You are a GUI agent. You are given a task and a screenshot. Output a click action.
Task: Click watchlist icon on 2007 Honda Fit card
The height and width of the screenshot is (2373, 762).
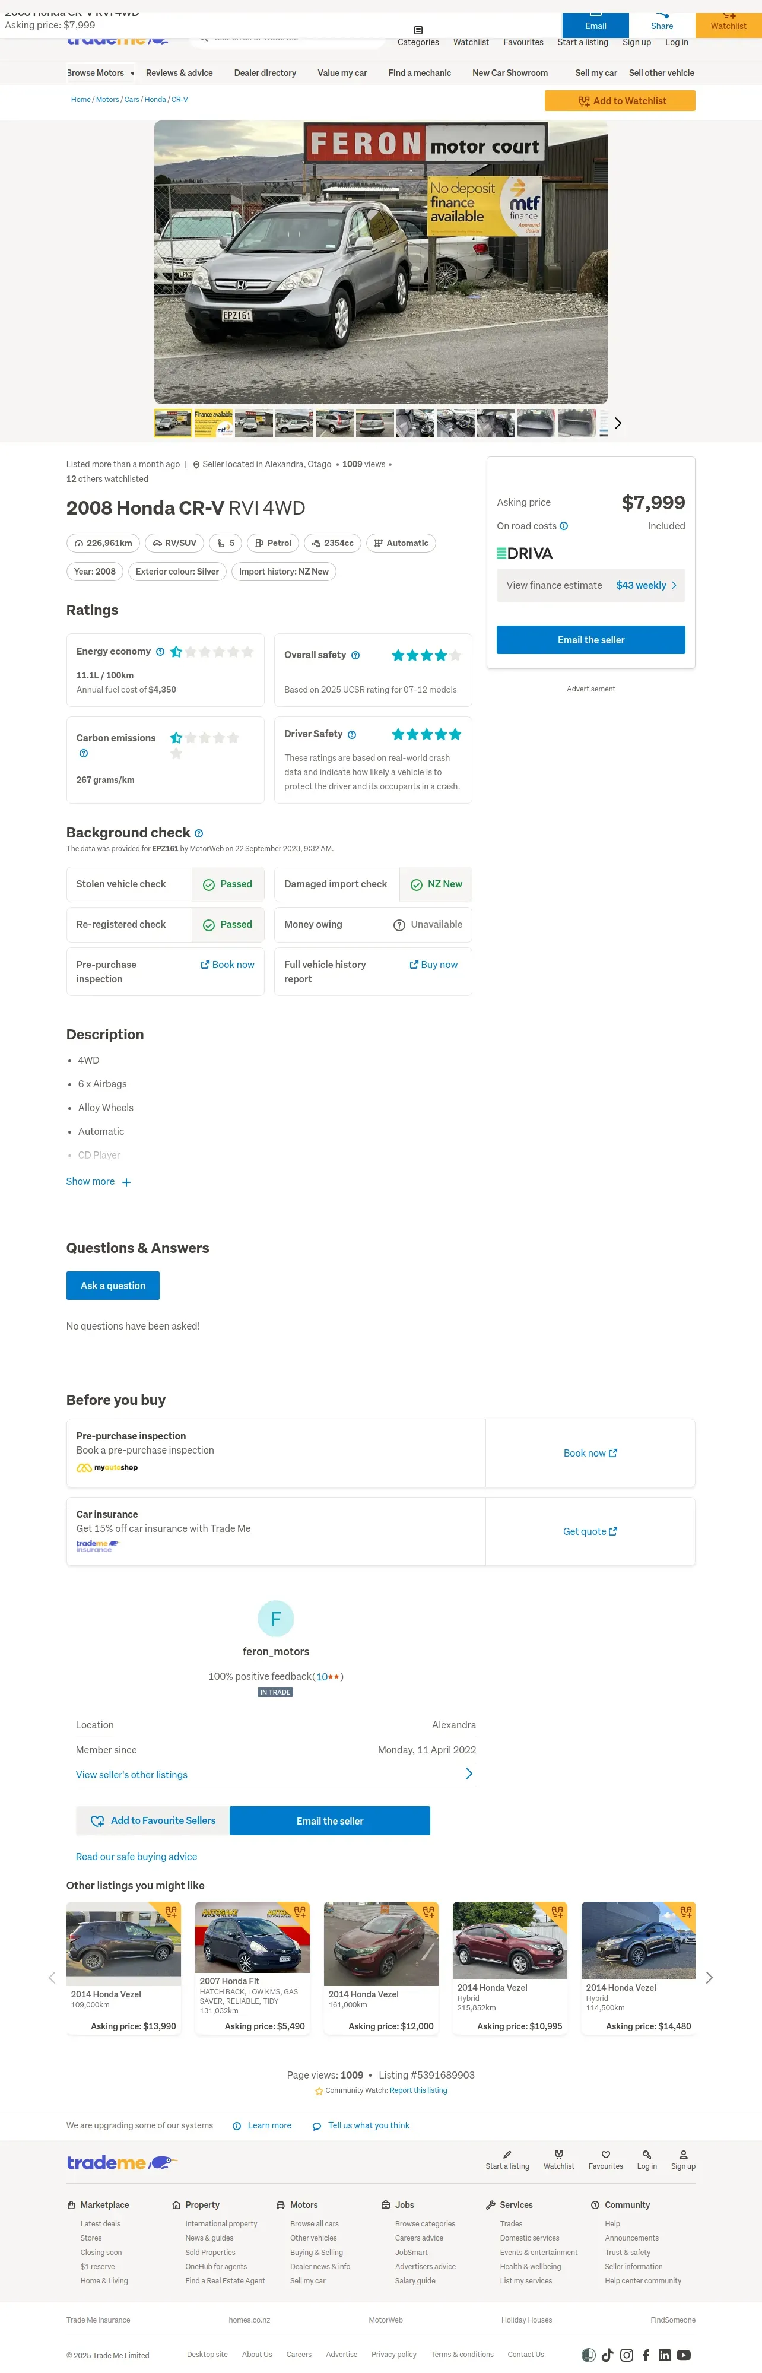pos(300,1911)
